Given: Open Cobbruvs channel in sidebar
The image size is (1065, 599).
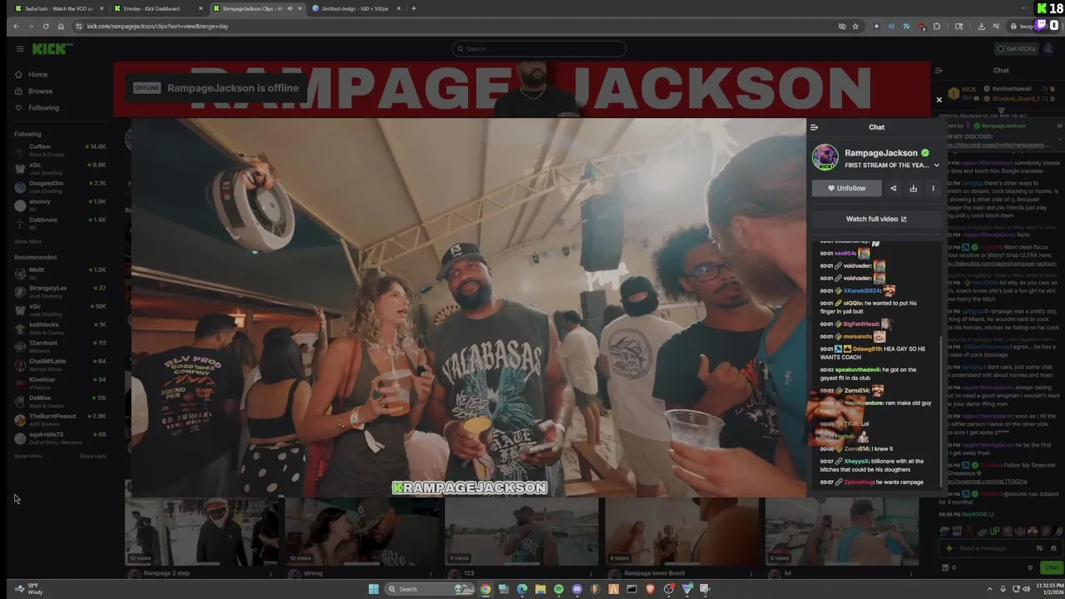Looking at the screenshot, I should click(x=60, y=223).
